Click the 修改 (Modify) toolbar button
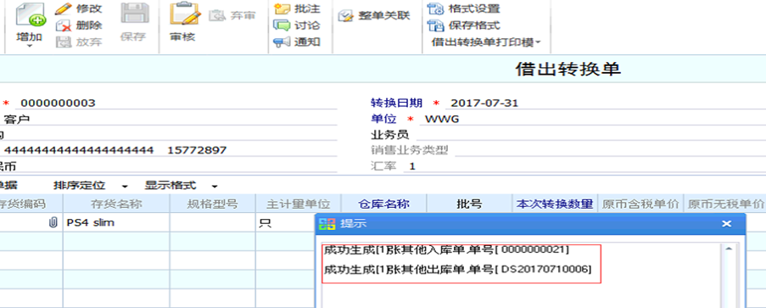This screenshot has width=766, height=308. coord(78,8)
